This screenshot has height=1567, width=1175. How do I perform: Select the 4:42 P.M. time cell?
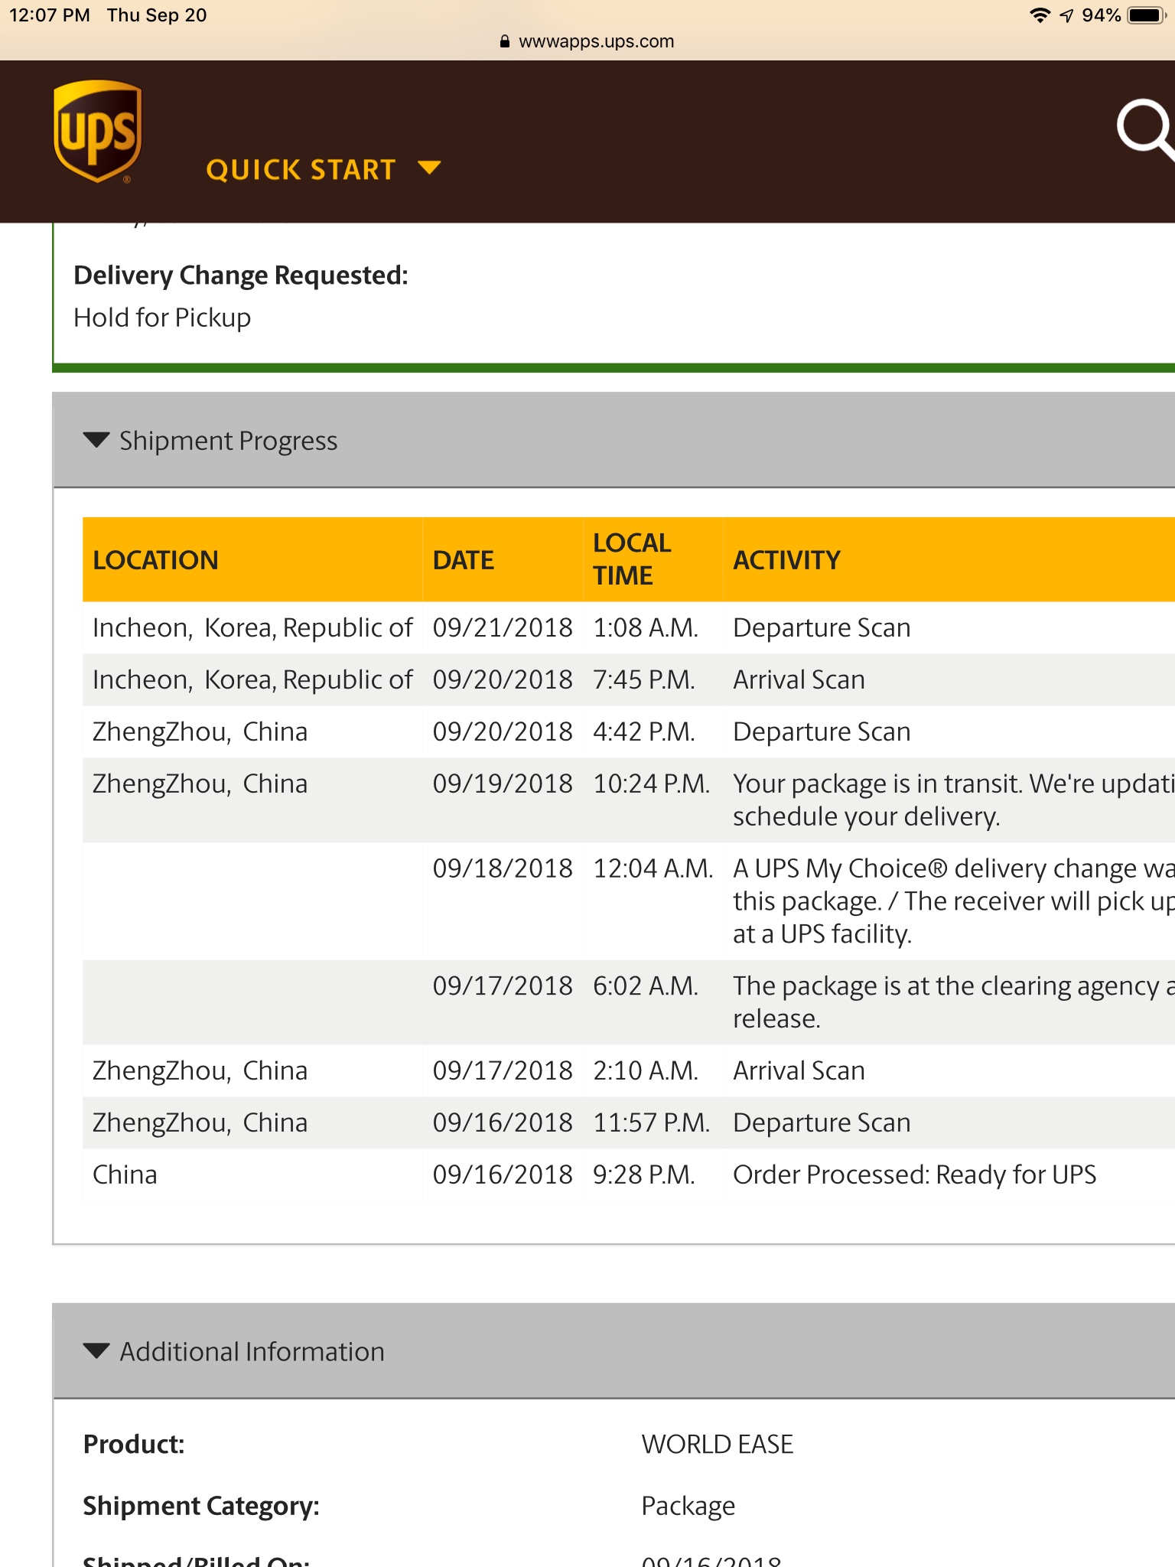pos(644,732)
